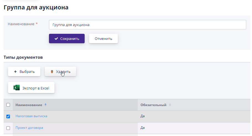Open the Налоговая выписка link
Screen dimensions: 252x136
pos(31,116)
